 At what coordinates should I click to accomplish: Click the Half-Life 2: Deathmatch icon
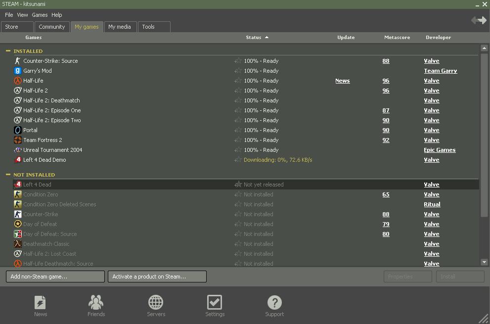pyautogui.click(x=18, y=100)
